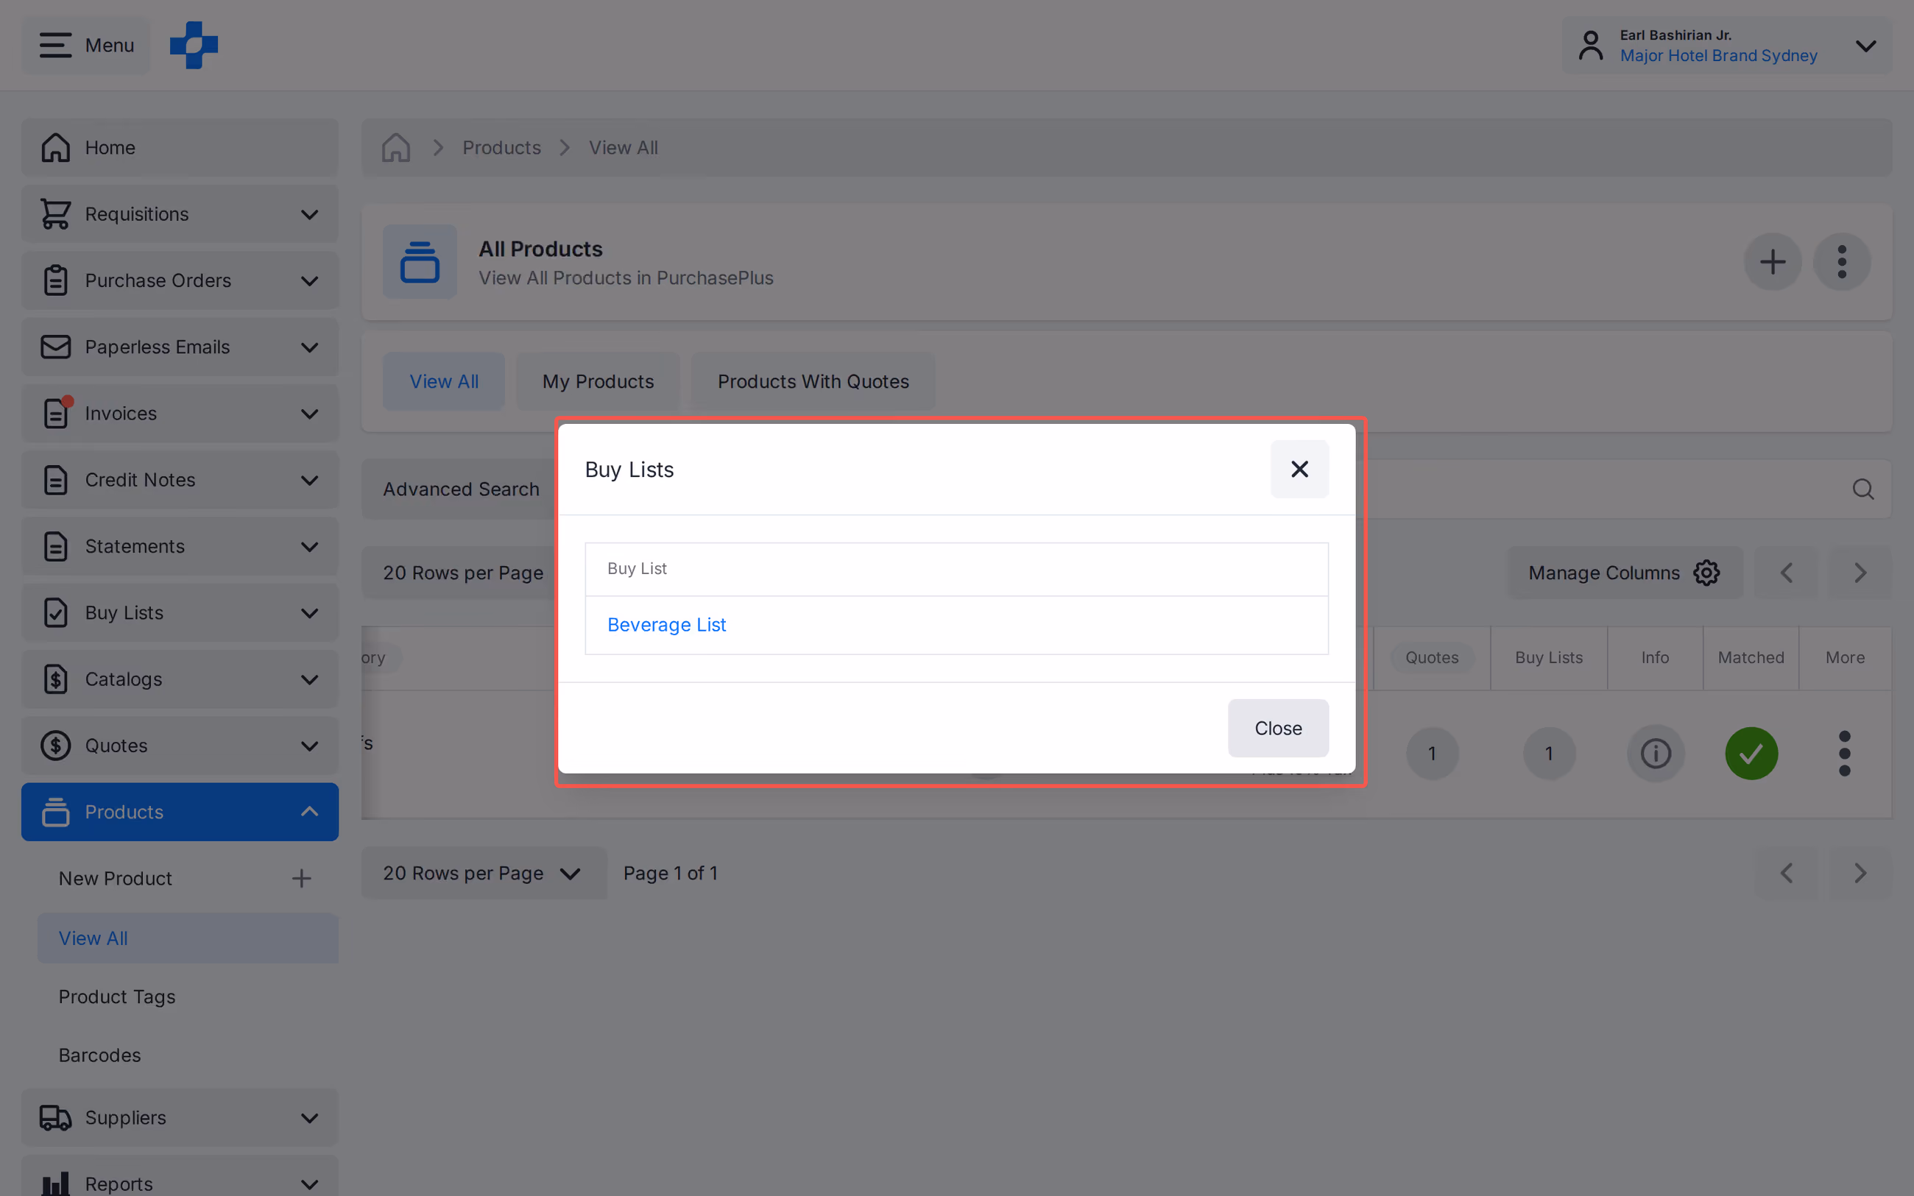Click the Statements document icon

tap(55, 546)
